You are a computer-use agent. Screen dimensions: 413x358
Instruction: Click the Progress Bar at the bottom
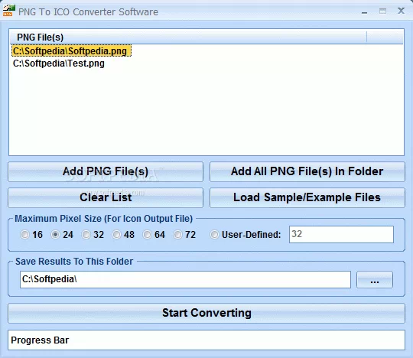[x=206, y=340]
